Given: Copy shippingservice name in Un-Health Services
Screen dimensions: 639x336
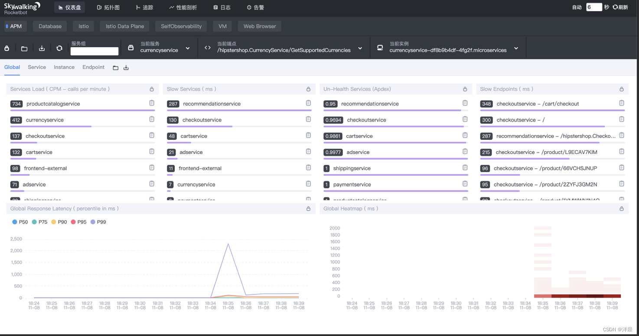Looking at the screenshot, I should (465, 168).
